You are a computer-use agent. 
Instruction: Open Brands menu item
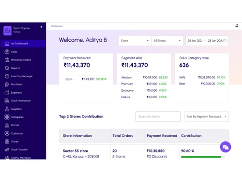coord(23,125)
